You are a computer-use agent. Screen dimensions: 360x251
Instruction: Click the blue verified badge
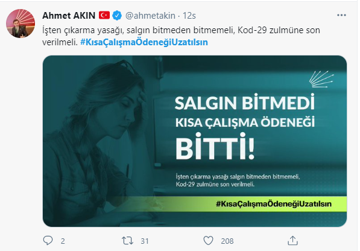(x=117, y=16)
